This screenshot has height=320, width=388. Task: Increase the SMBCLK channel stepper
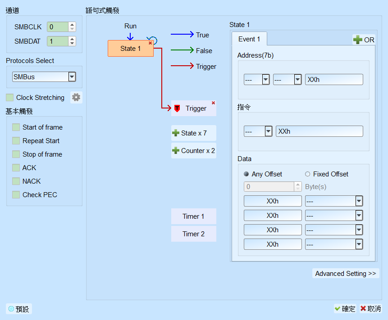tap(72, 25)
